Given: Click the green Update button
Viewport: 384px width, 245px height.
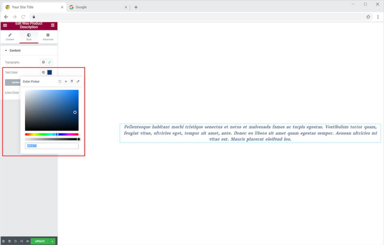Looking at the screenshot, I should (x=40, y=241).
